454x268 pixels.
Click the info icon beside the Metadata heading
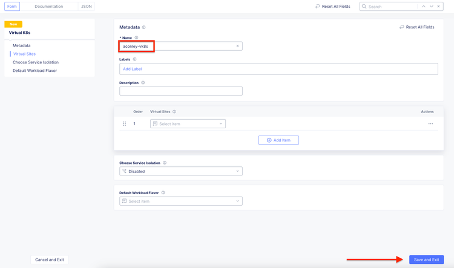pos(143,27)
